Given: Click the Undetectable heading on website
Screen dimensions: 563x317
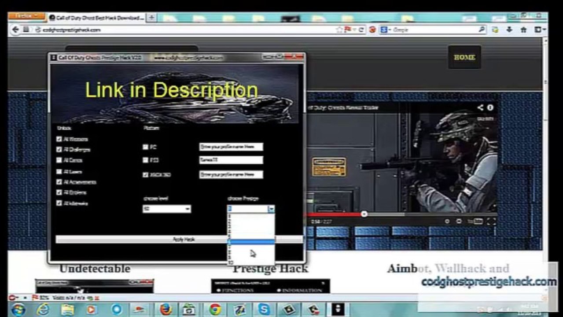Looking at the screenshot, I should [95, 269].
